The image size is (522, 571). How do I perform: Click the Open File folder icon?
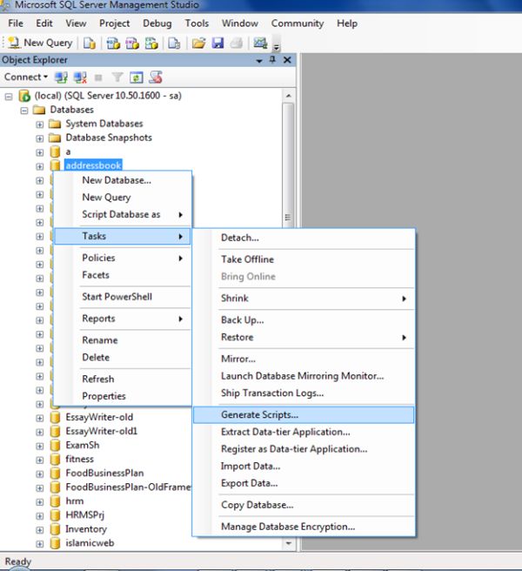coord(198,43)
